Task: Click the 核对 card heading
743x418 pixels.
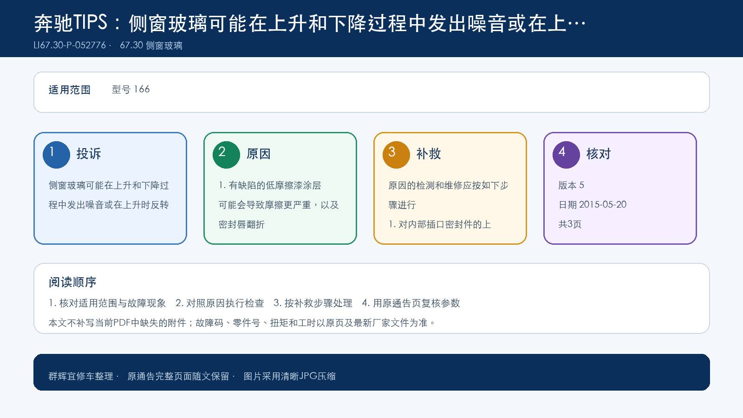Action: click(x=599, y=154)
